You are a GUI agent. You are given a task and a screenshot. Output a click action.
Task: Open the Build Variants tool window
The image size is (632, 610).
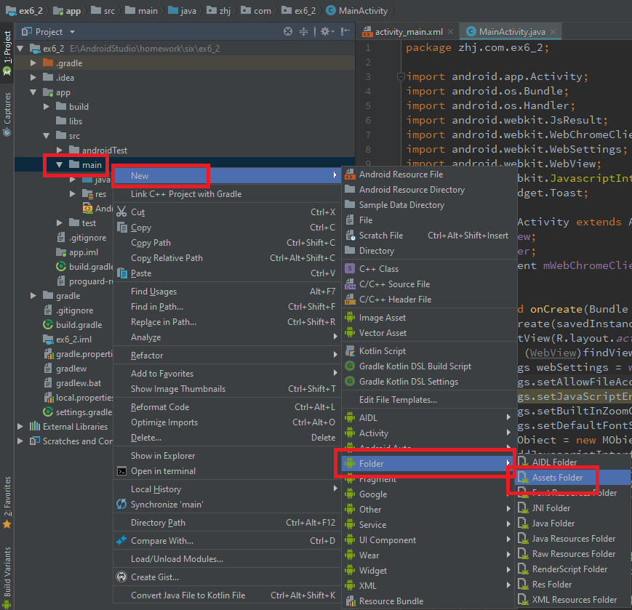(7, 577)
